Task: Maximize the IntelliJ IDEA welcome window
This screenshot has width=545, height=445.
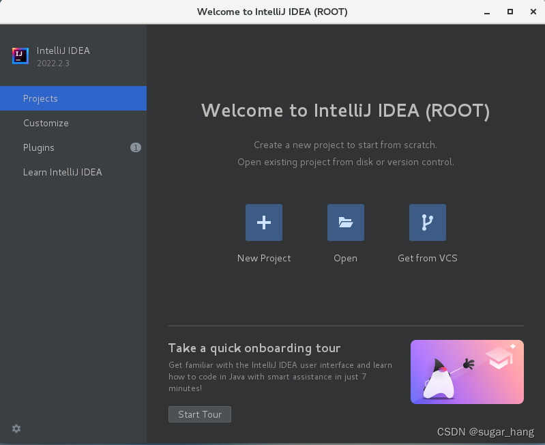Action: pyautogui.click(x=510, y=12)
